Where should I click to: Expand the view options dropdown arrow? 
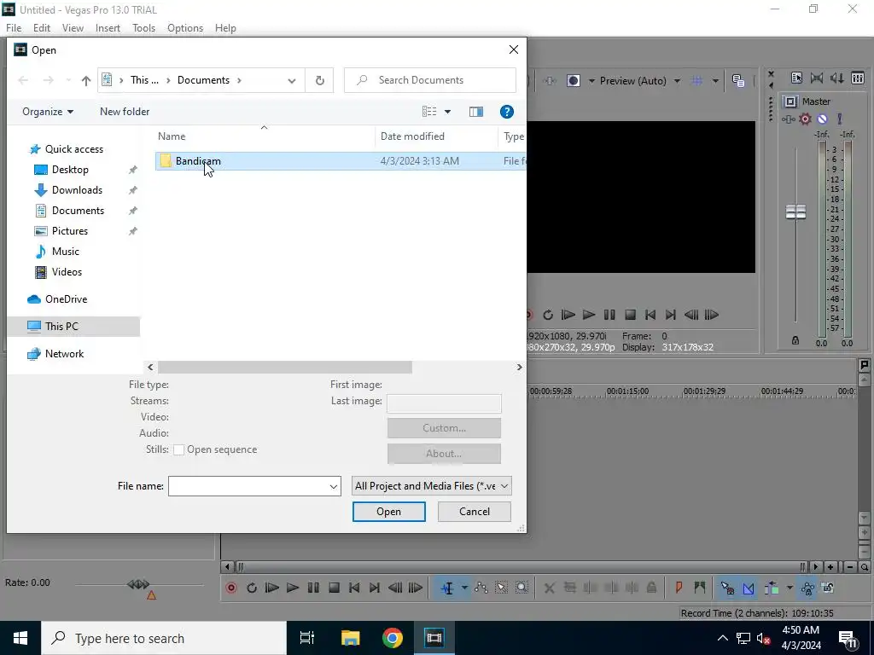(x=447, y=112)
